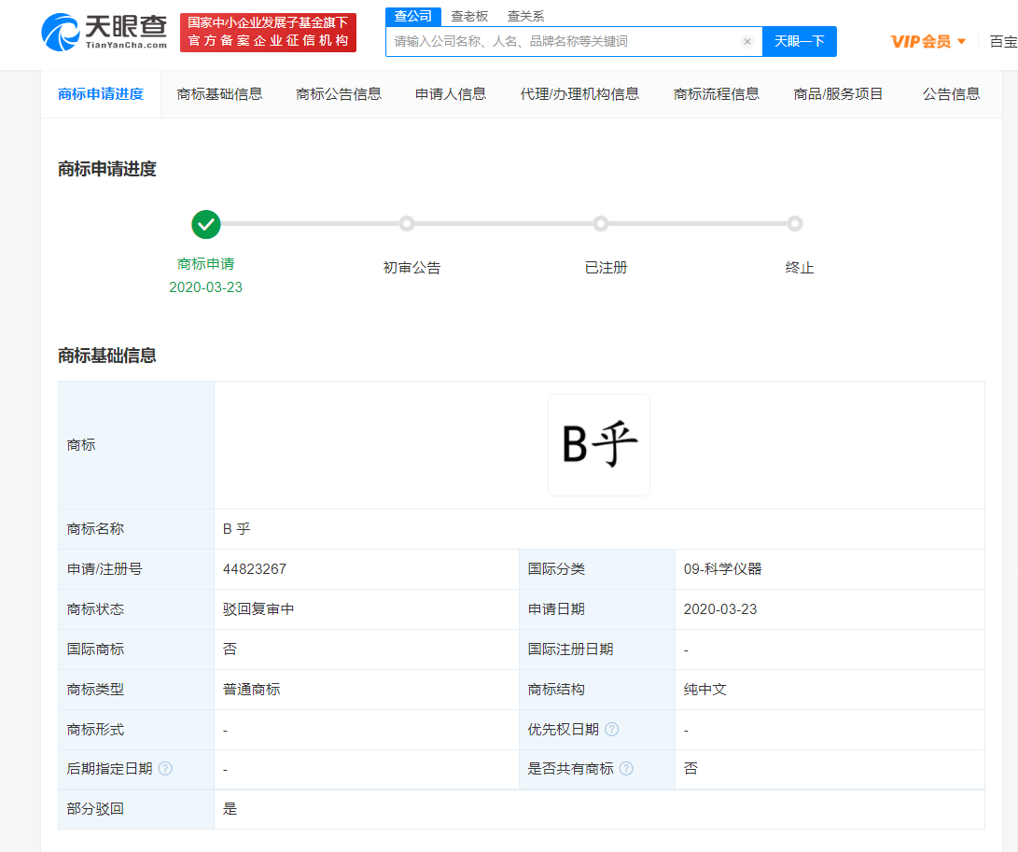Select the 申请人信息 tab

[451, 94]
